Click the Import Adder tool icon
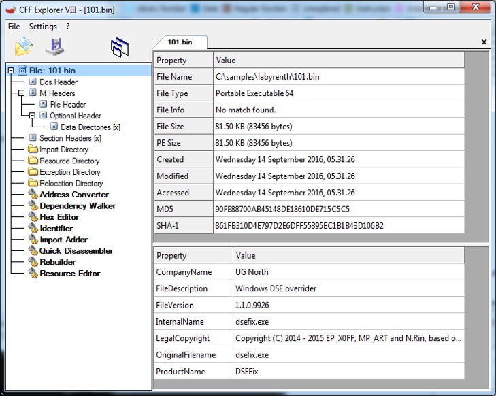The height and width of the screenshot is (396, 496). click(33, 239)
